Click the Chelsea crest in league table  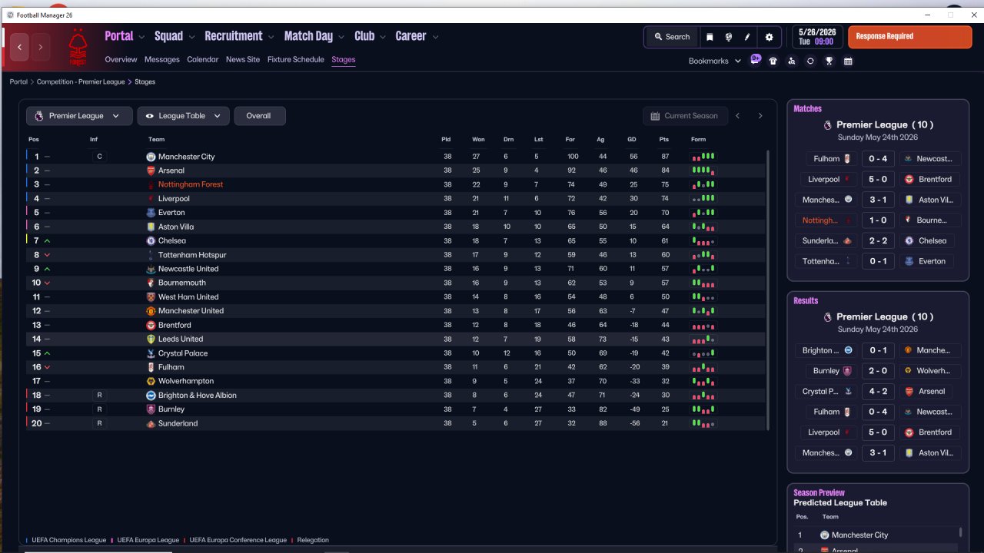pyautogui.click(x=151, y=241)
